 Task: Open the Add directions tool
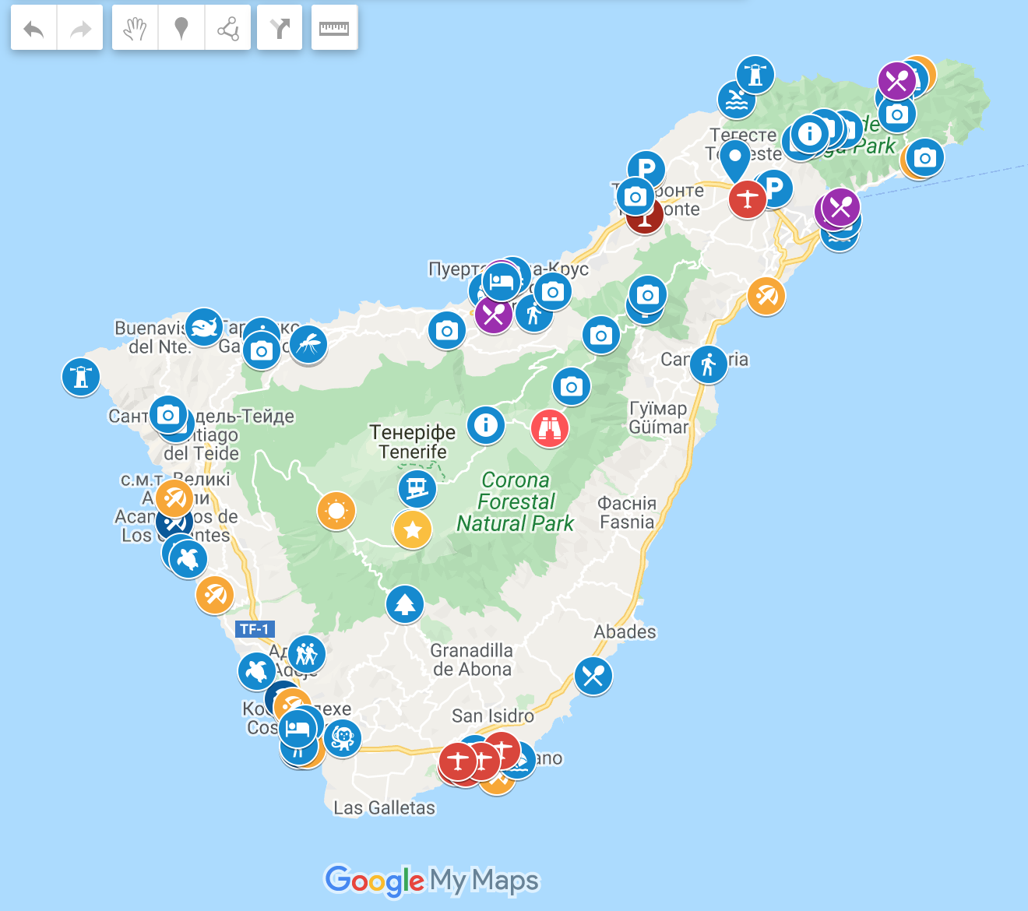pyautogui.click(x=280, y=29)
